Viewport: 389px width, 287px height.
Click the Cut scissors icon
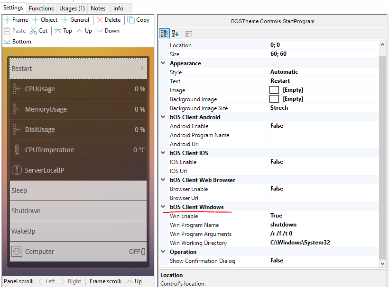(x=33, y=31)
